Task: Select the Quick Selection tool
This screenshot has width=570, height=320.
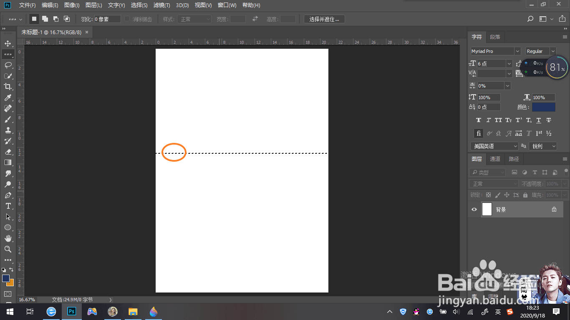Action: coord(8,76)
